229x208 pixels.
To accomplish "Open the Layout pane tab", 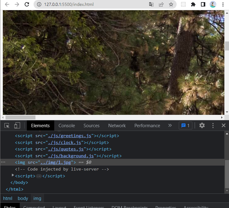I will pos(59,207).
